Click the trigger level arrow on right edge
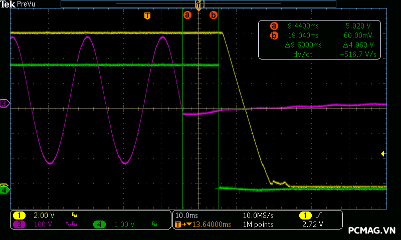 coord(383,153)
